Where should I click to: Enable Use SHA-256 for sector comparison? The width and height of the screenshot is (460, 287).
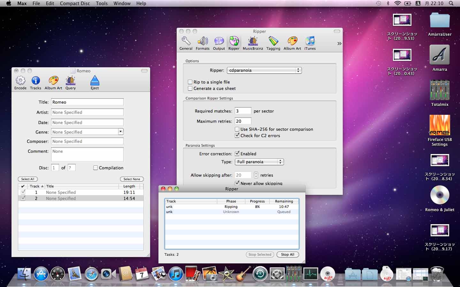(x=237, y=129)
